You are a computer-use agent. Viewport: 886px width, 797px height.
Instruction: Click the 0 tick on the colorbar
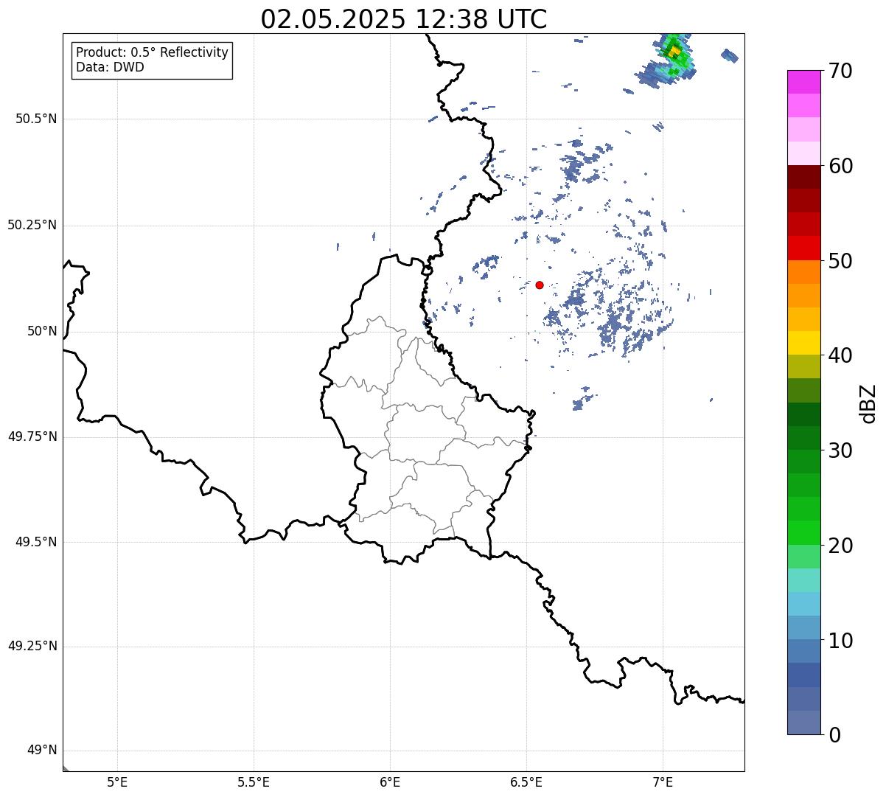(834, 735)
